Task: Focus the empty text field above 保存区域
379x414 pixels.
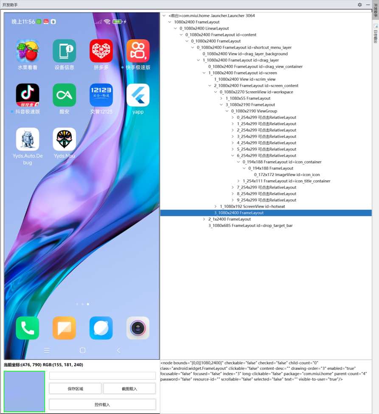Action: pos(102,375)
